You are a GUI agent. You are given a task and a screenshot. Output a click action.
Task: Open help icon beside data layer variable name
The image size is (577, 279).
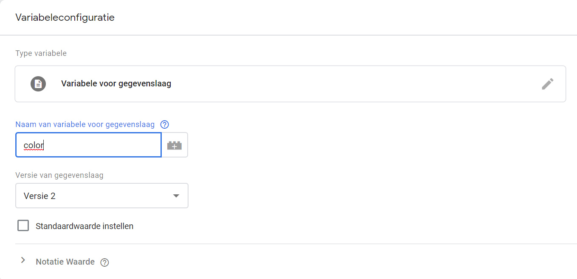coord(165,124)
